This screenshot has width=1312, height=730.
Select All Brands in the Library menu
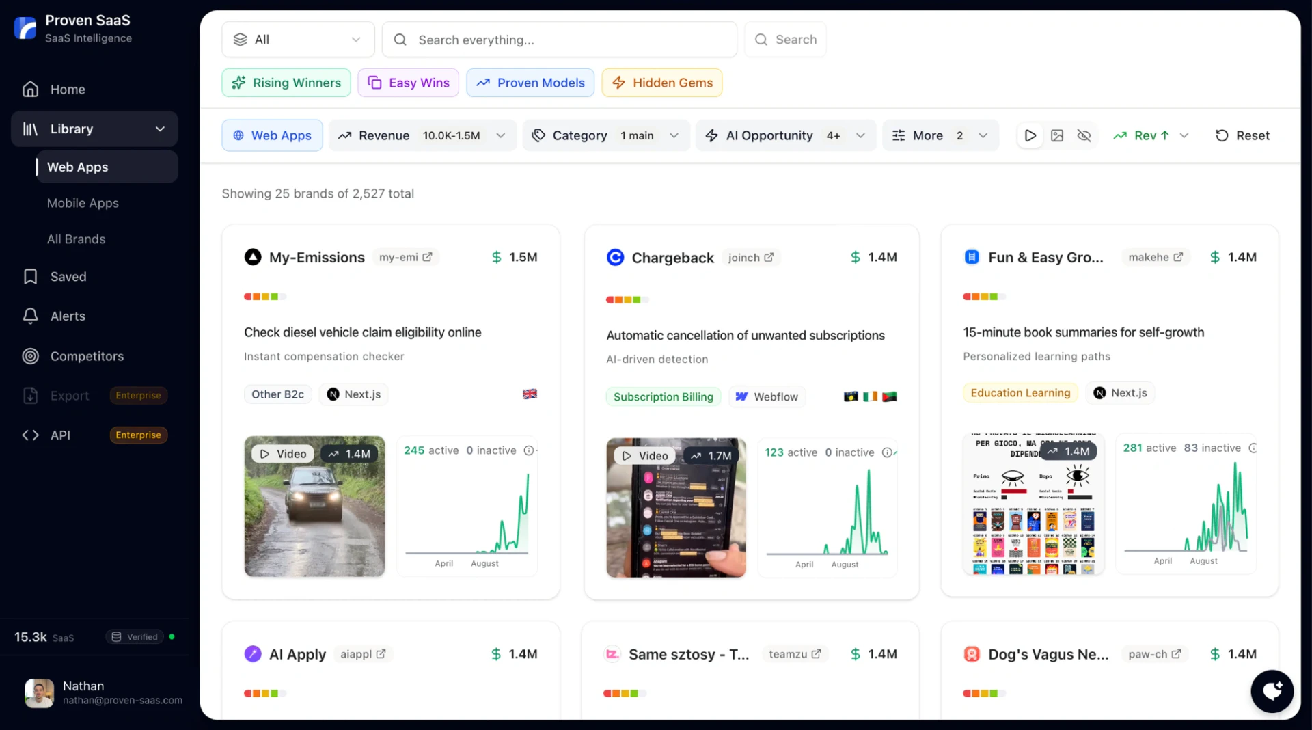coord(76,239)
